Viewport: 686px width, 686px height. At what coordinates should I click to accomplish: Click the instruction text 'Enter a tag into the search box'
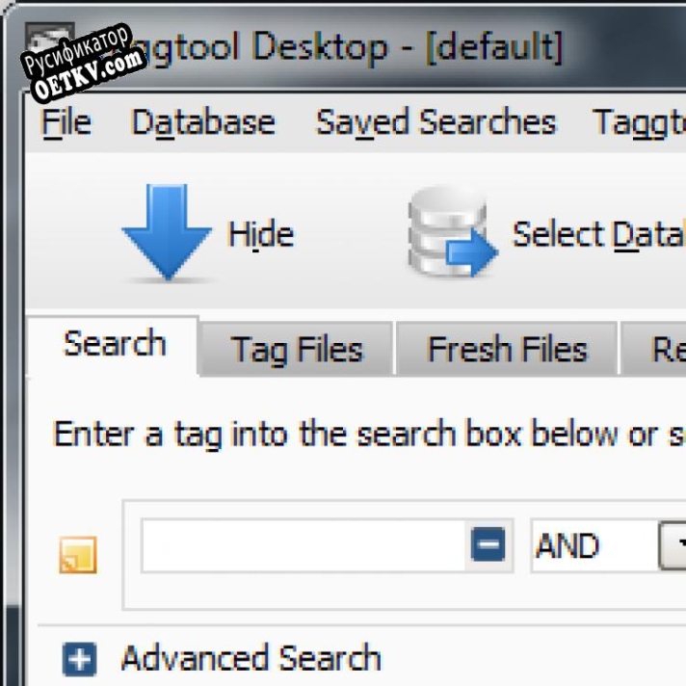[x=287, y=434]
